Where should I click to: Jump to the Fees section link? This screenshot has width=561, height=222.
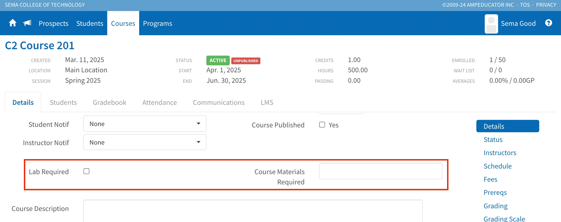490,179
